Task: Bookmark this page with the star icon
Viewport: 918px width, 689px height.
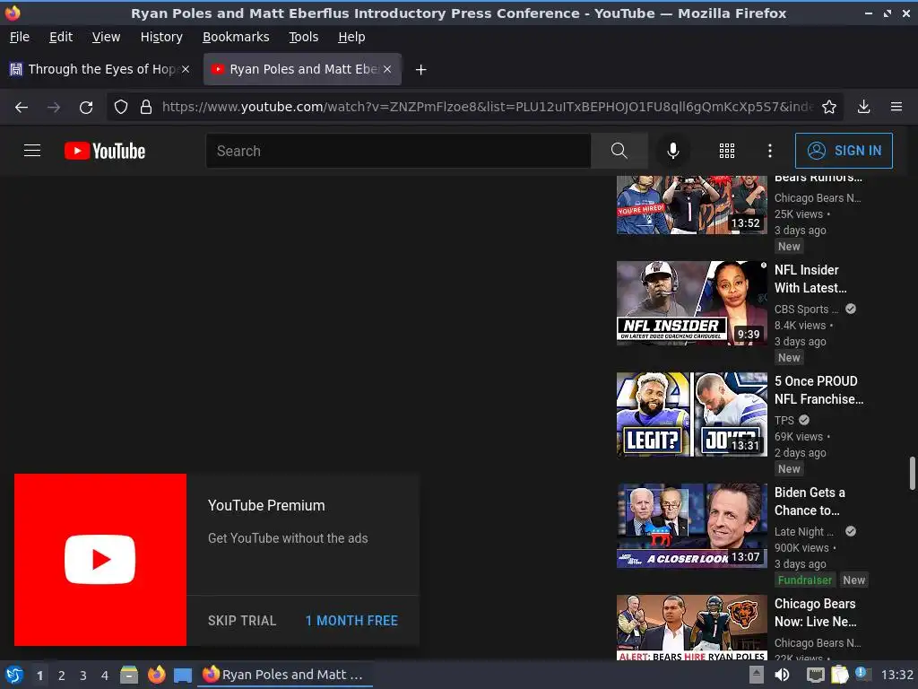Action: point(828,108)
